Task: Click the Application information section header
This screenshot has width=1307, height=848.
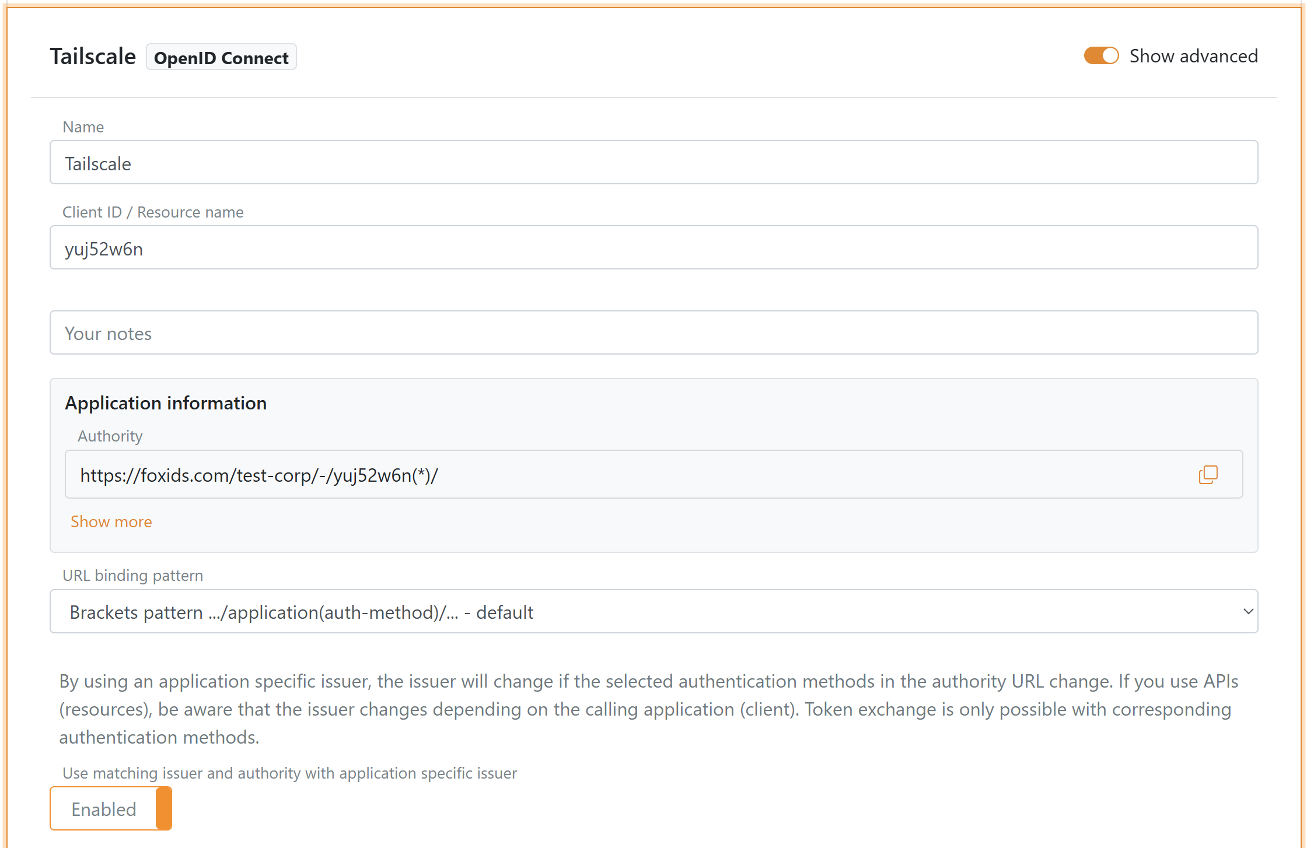Action: pyautogui.click(x=166, y=402)
